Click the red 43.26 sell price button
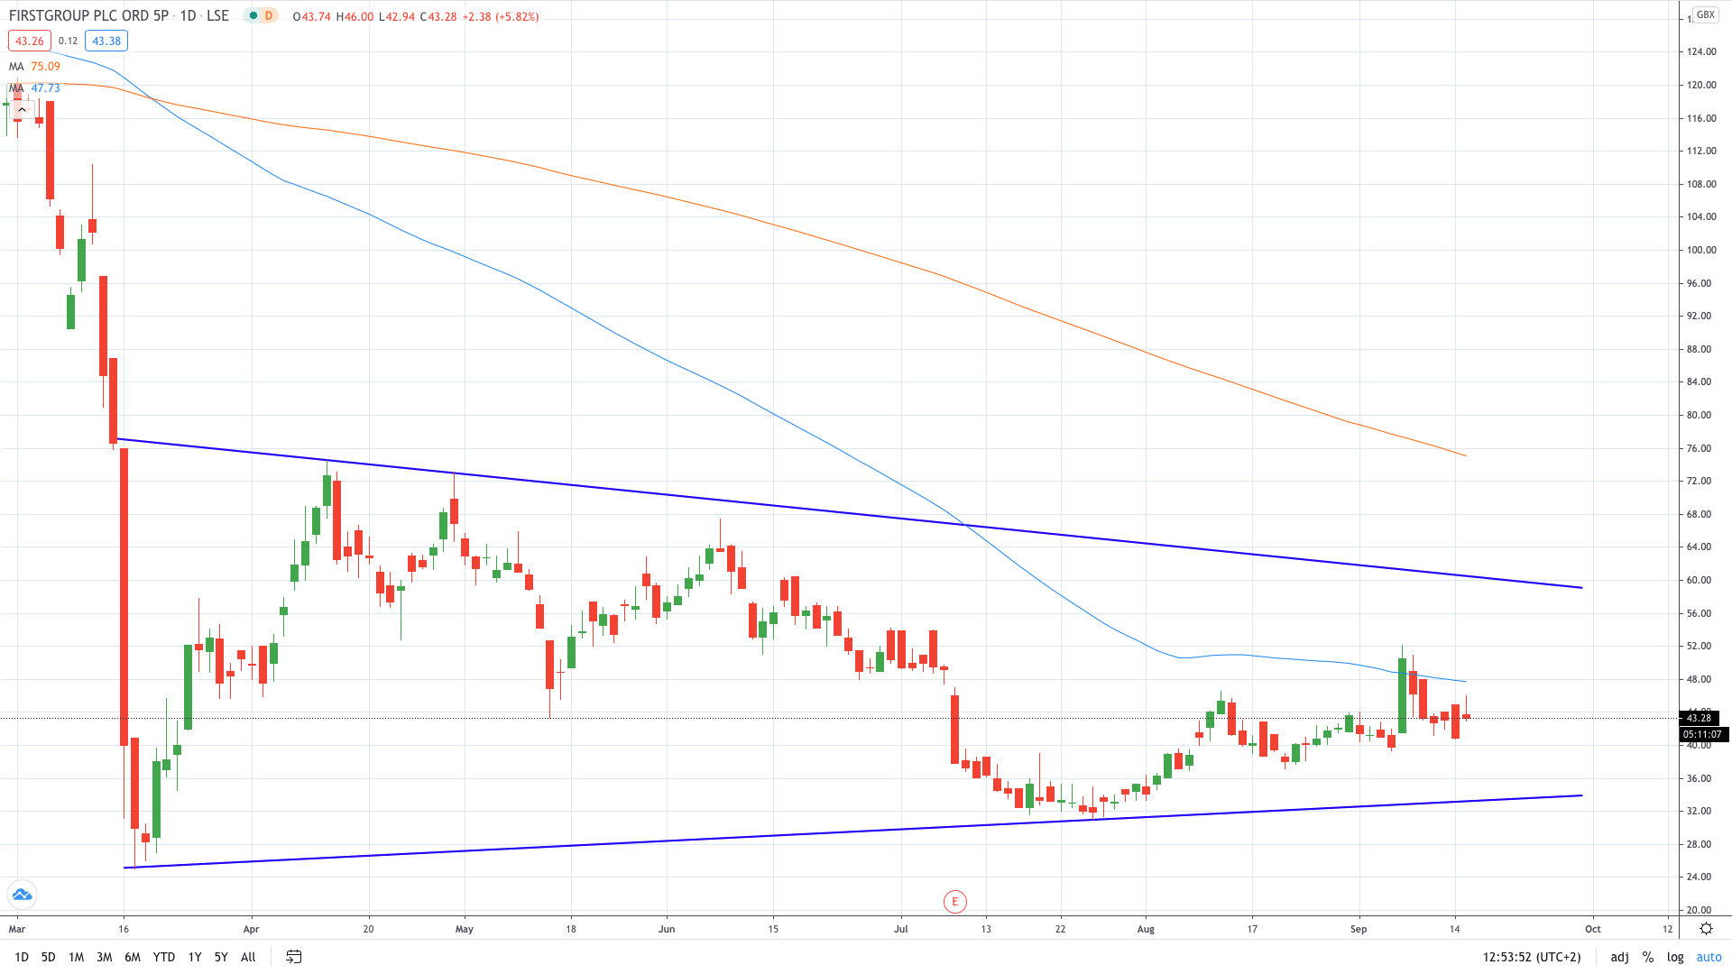 (x=29, y=41)
